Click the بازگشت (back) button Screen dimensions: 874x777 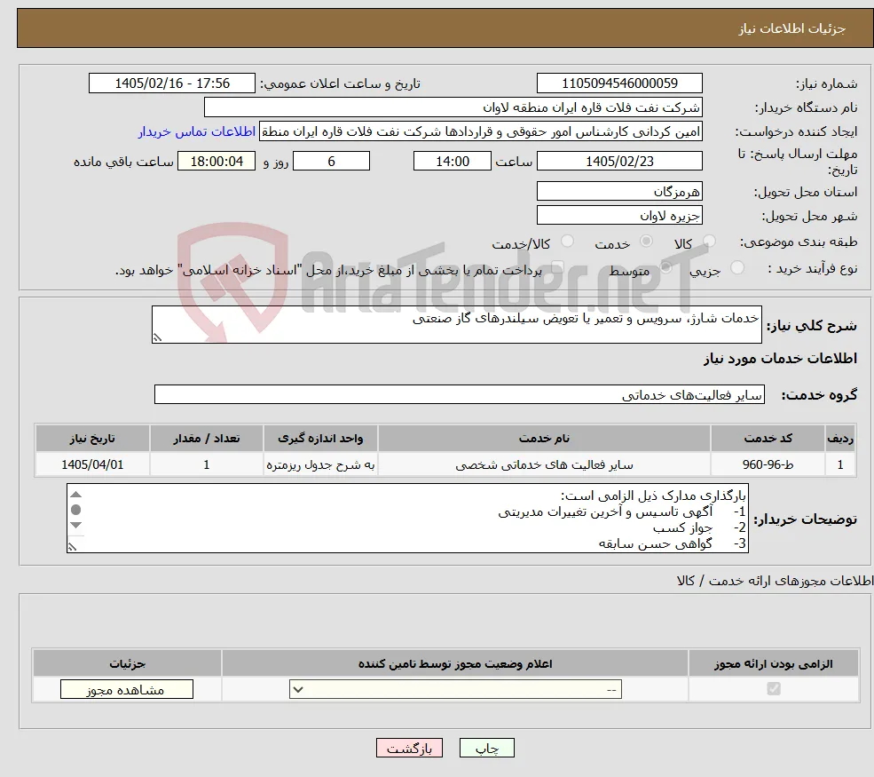click(409, 748)
